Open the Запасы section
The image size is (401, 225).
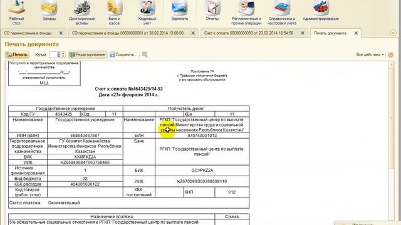pyautogui.click(x=49, y=11)
